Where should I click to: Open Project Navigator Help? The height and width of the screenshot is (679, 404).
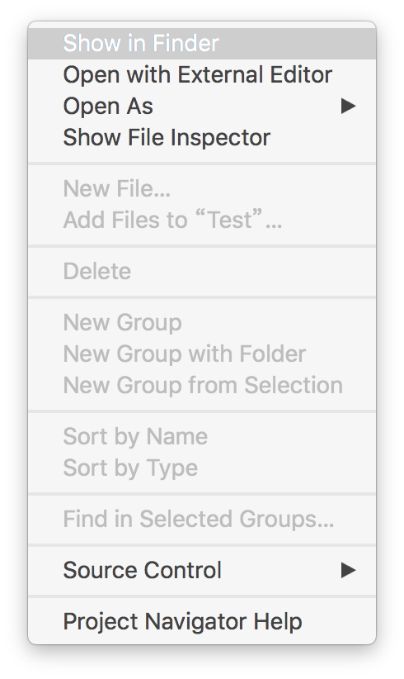(202, 622)
